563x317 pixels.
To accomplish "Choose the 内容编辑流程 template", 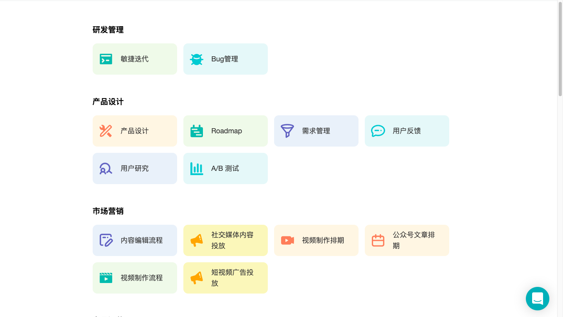I will tap(135, 240).
